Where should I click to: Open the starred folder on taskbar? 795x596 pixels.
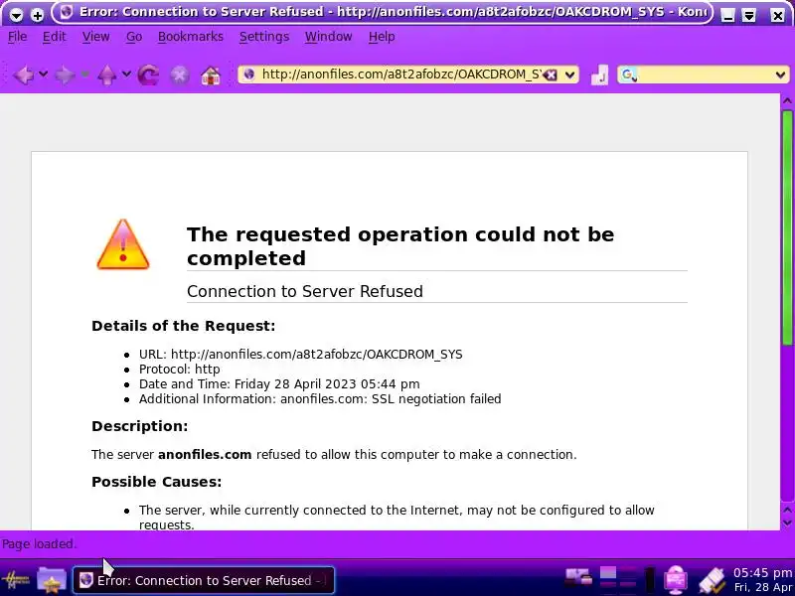click(52, 580)
